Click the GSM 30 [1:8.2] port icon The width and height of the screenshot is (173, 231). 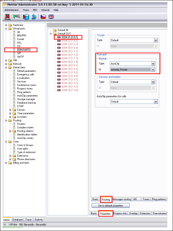(x=59, y=69)
